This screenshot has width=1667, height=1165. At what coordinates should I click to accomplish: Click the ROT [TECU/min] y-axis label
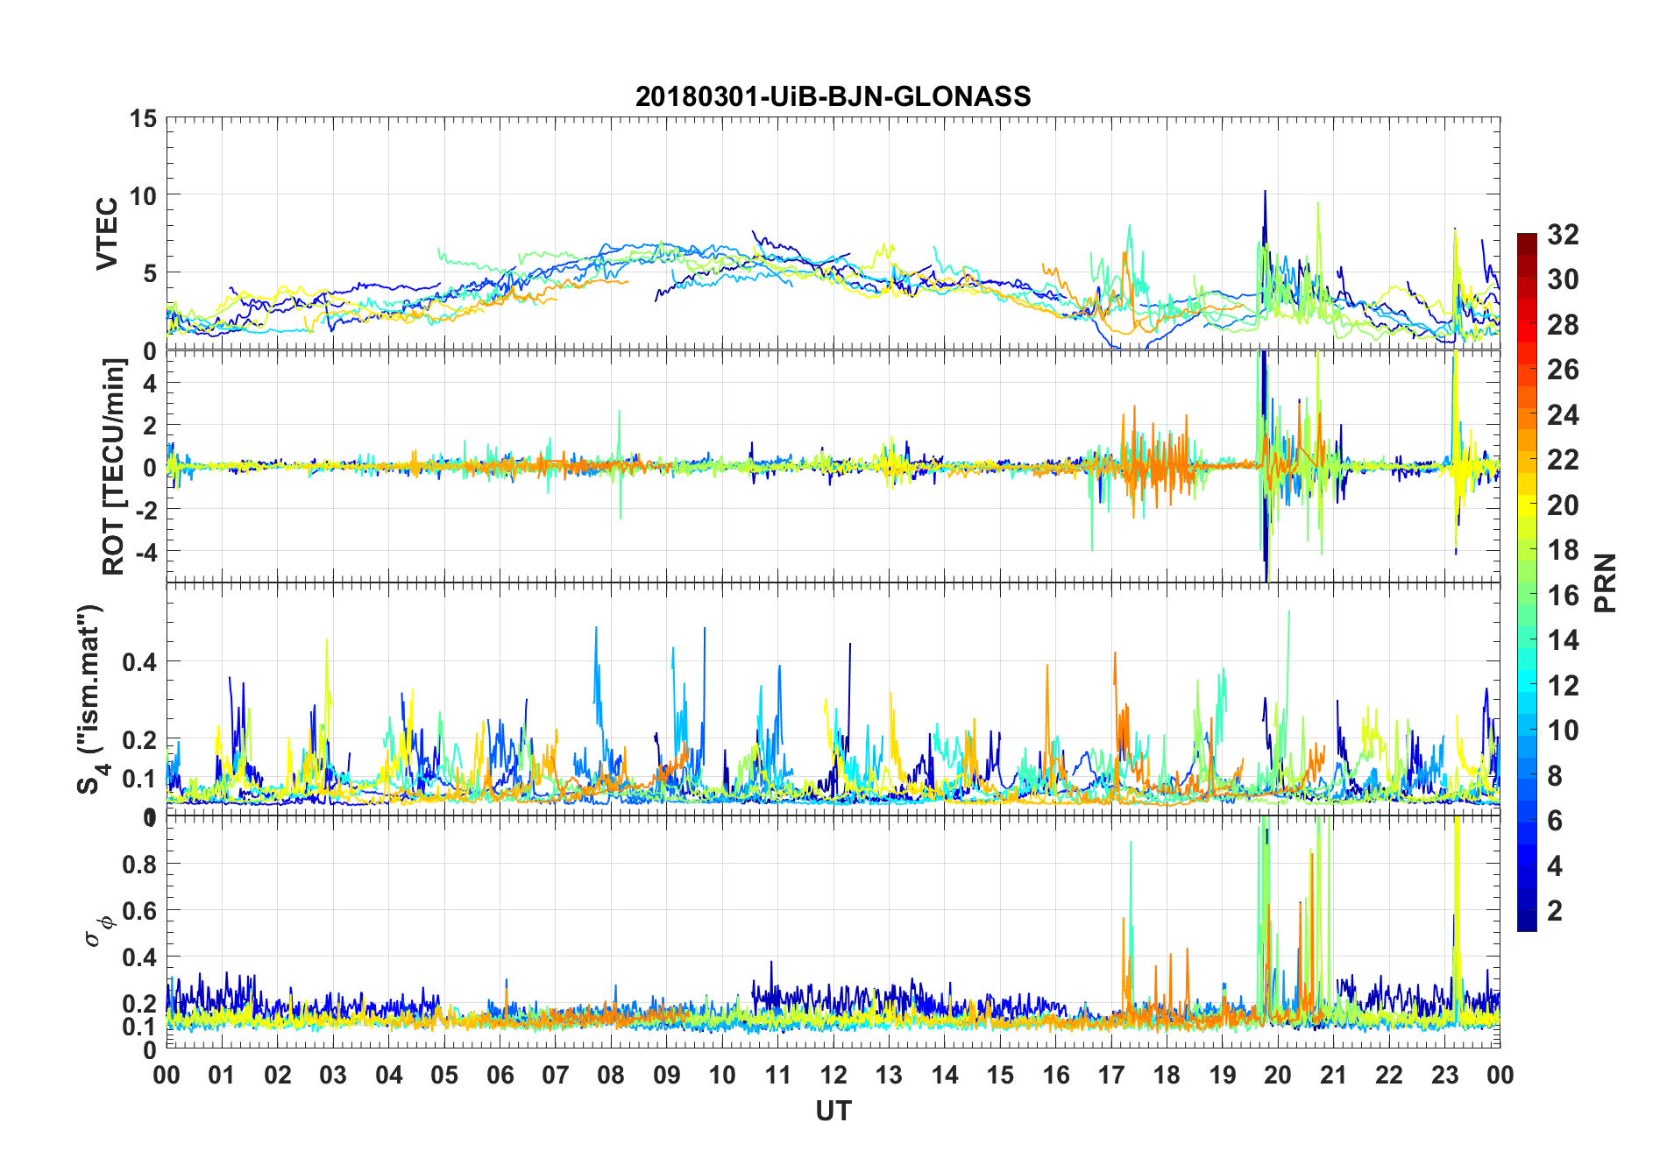coord(113,467)
